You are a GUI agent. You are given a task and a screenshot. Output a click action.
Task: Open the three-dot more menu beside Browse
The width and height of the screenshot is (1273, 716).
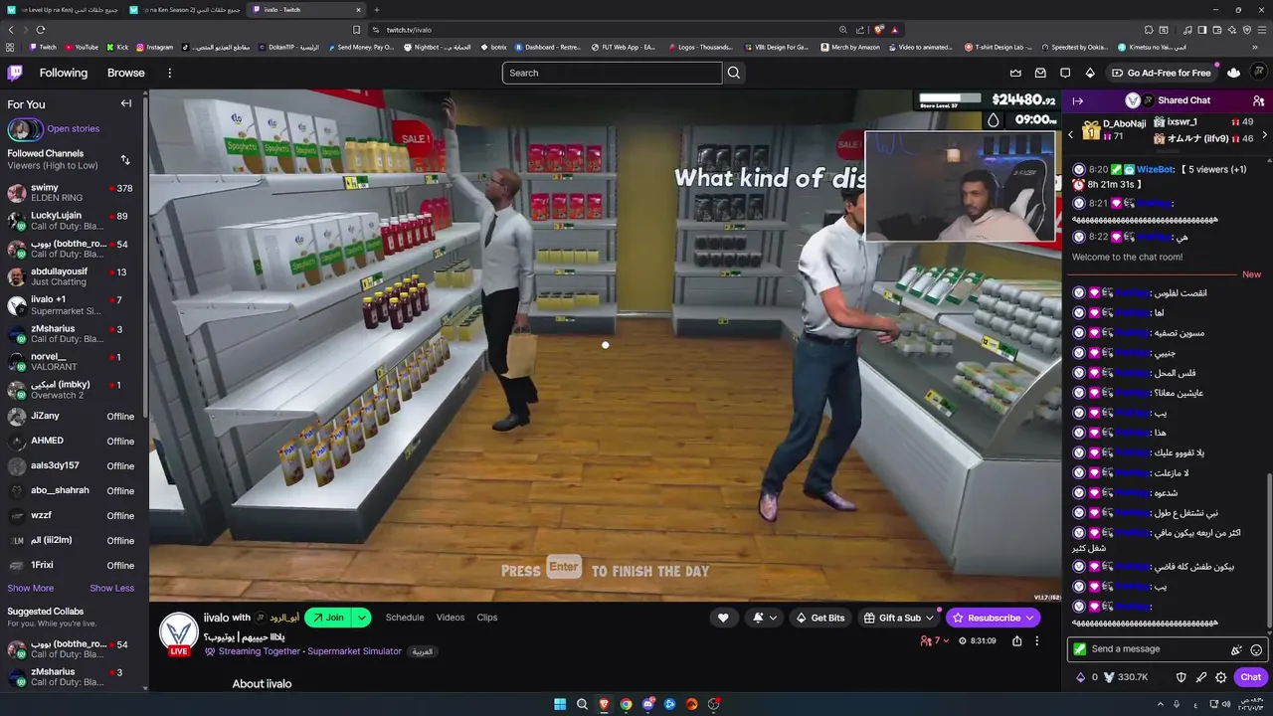point(169,73)
